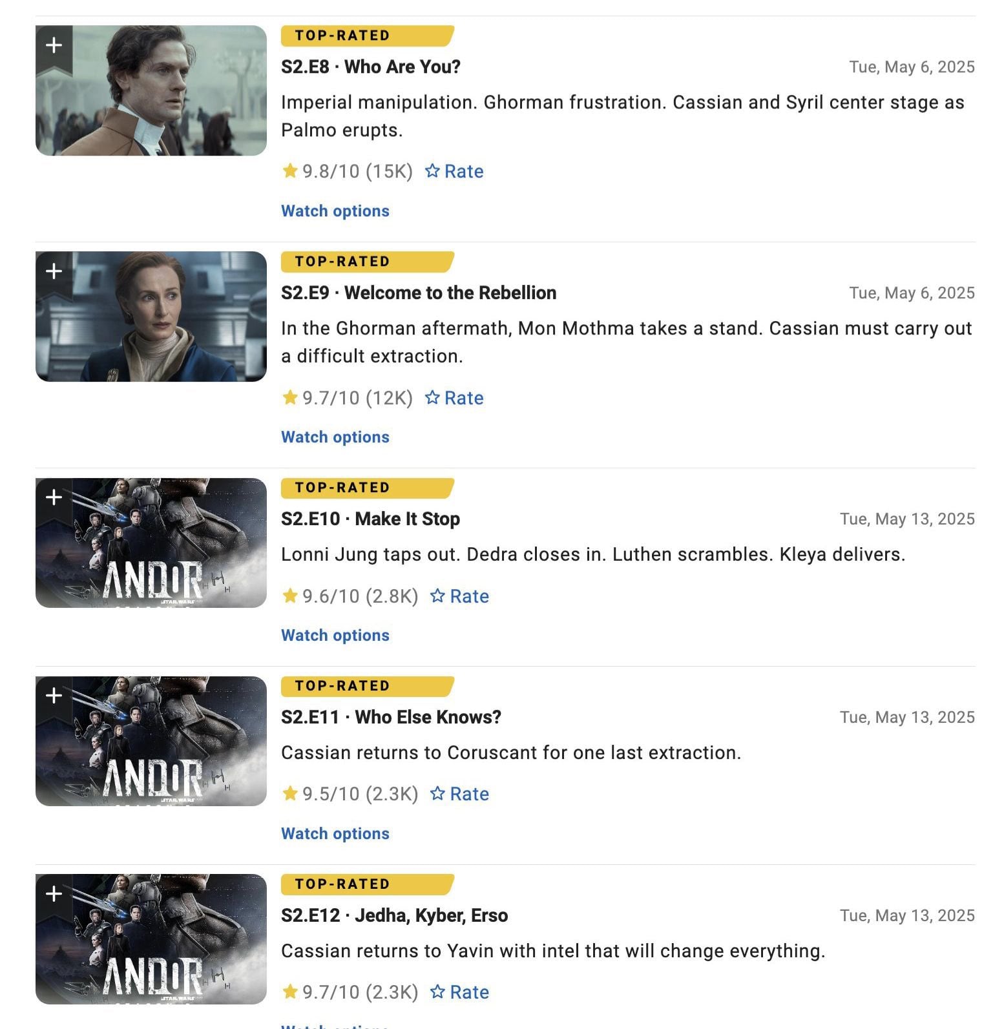This screenshot has height=1029, width=1004.
Task: Add 'Welcome to the Rebellion' to watchlist
Action: coord(54,273)
